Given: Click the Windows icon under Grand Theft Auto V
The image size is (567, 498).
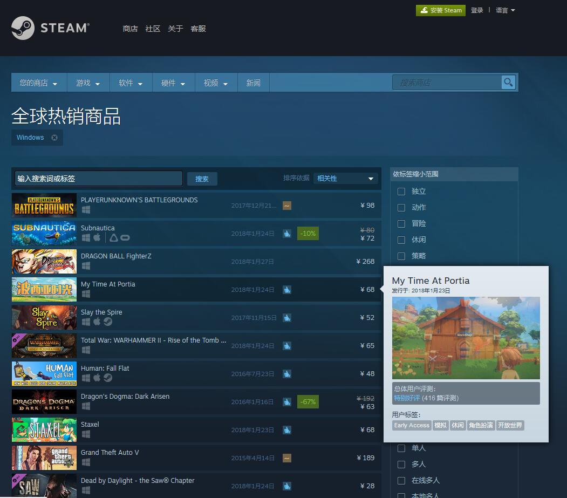Looking at the screenshot, I should point(86,462).
